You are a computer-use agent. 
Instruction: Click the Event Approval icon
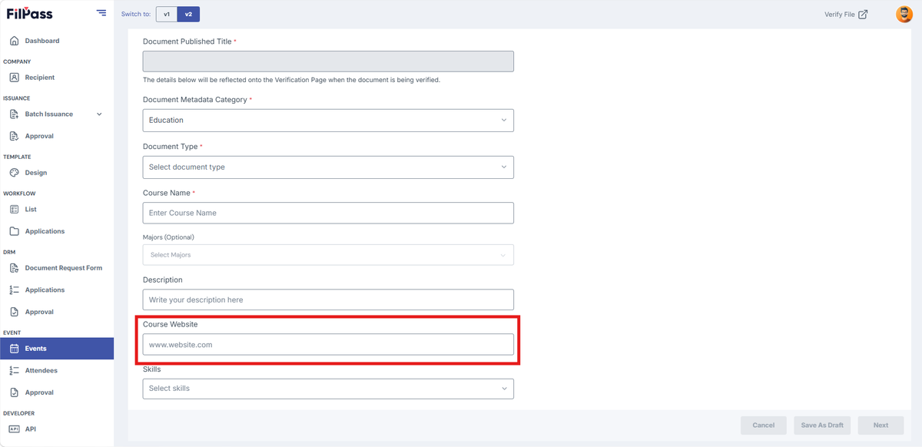coord(14,392)
